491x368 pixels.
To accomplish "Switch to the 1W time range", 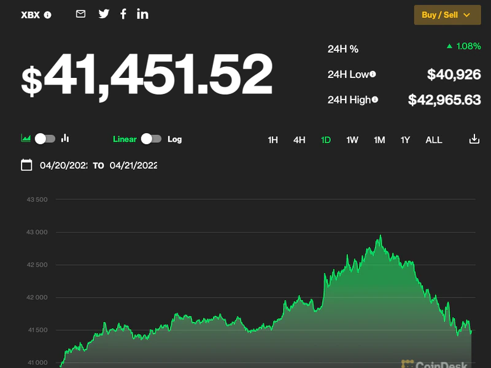I will [x=352, y=140].
